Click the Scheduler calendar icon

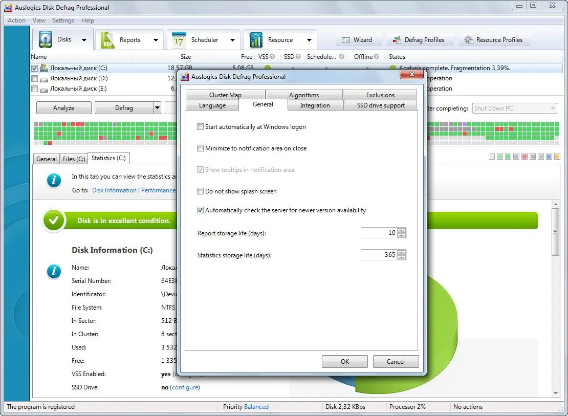pos(179,40)
